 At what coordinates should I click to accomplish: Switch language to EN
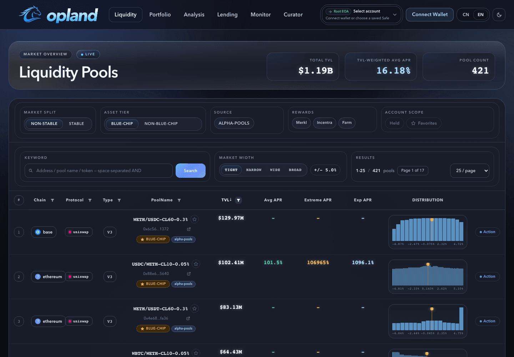481,15
